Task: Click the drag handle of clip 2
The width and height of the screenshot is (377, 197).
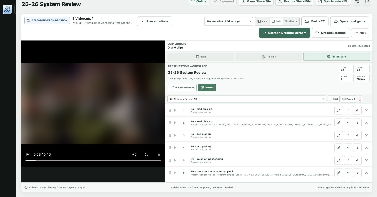Action: [x=170, y=123]
